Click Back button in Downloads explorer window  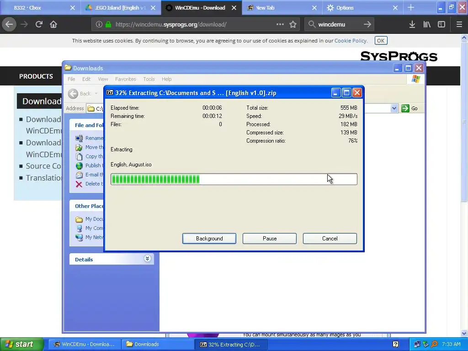[80, 94]
